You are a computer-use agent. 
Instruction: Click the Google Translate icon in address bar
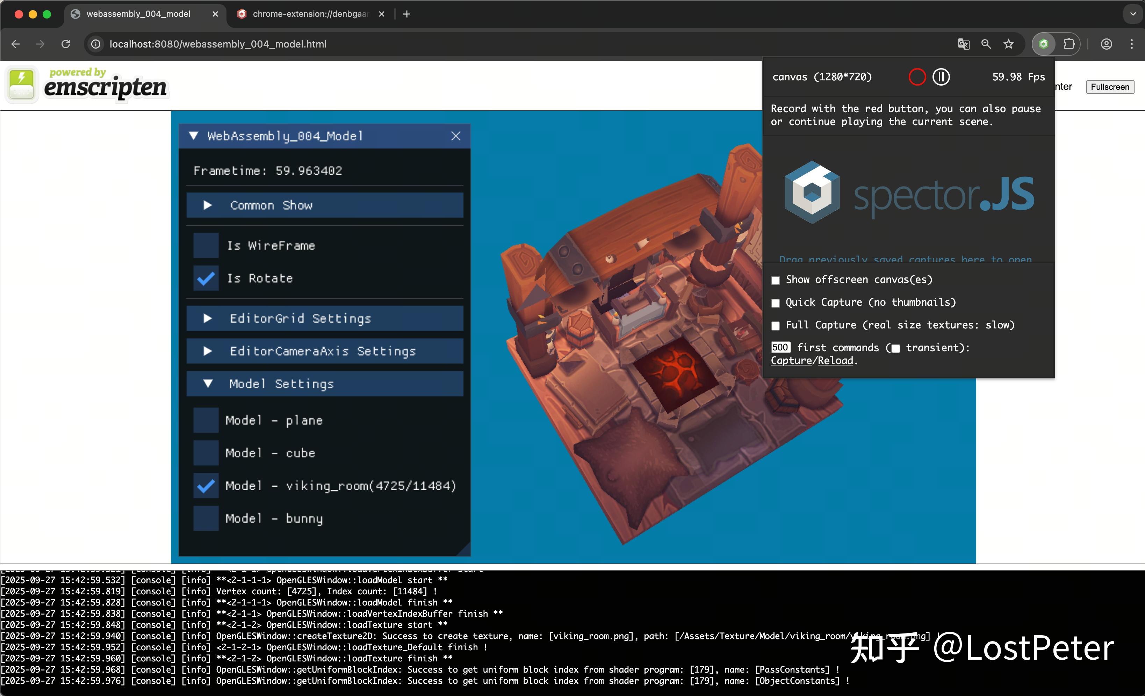pyautogui.click(x=963, y=44)
